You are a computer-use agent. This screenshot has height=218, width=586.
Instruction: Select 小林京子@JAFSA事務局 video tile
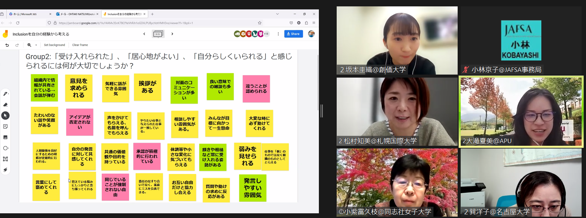tap(521, 40)
